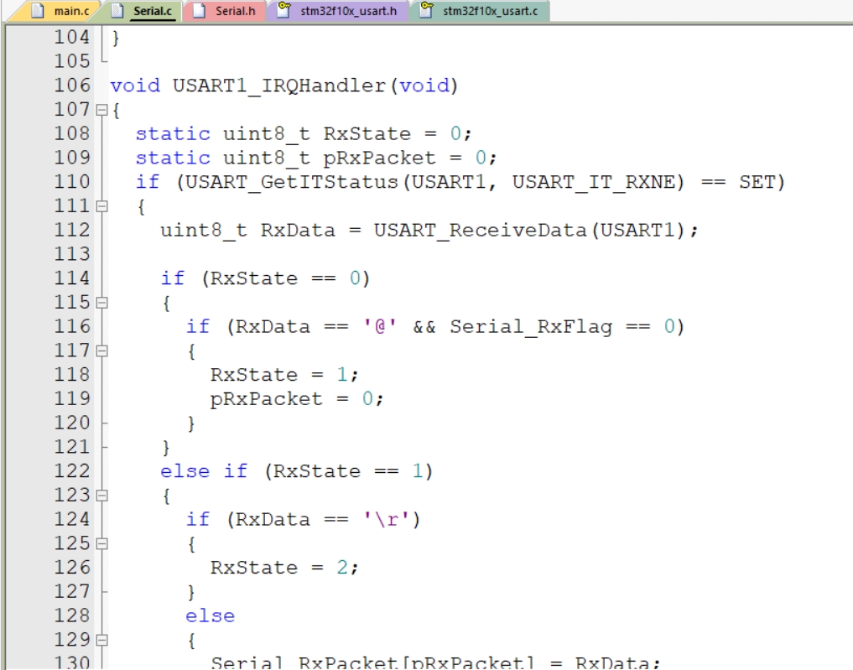Click the RxState declaration on line 108
853x670 pixels.
click(367, 134)
